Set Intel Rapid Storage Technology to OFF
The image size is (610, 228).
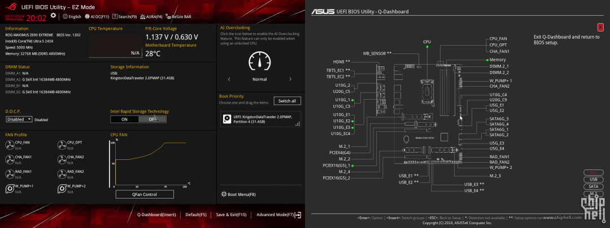point(152,119)
